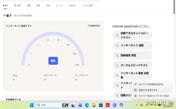Switch to the ニュース tab

pyautogui.click(x=59, y=5)
